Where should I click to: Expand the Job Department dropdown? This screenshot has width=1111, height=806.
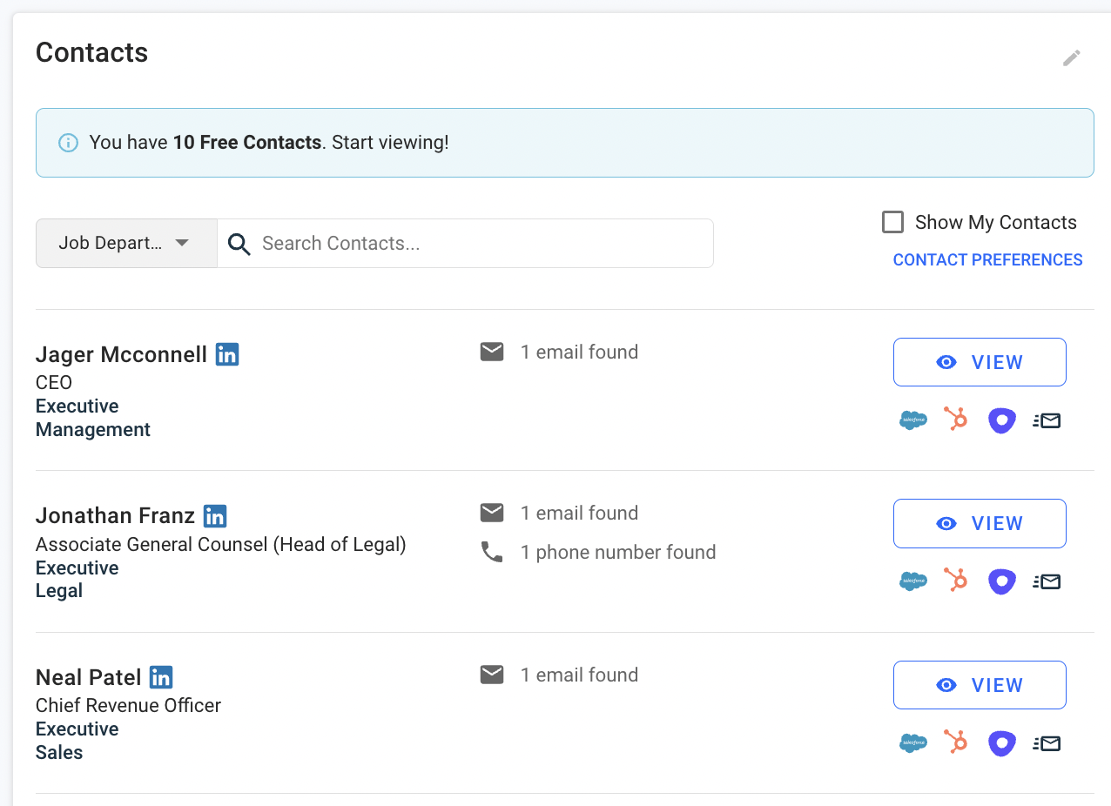(x=126, y=243)
